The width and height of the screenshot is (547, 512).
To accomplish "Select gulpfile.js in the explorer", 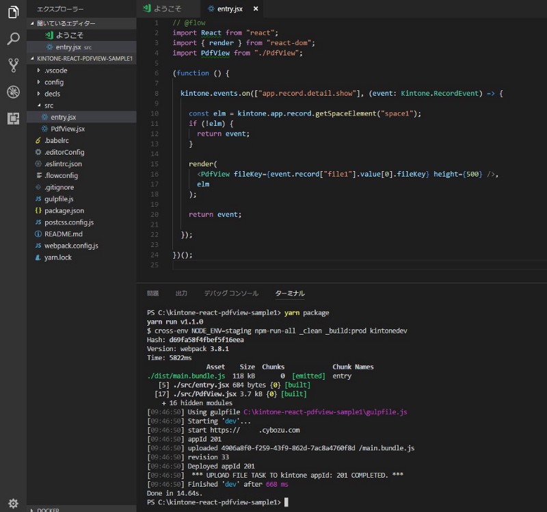I will point(59,199).
